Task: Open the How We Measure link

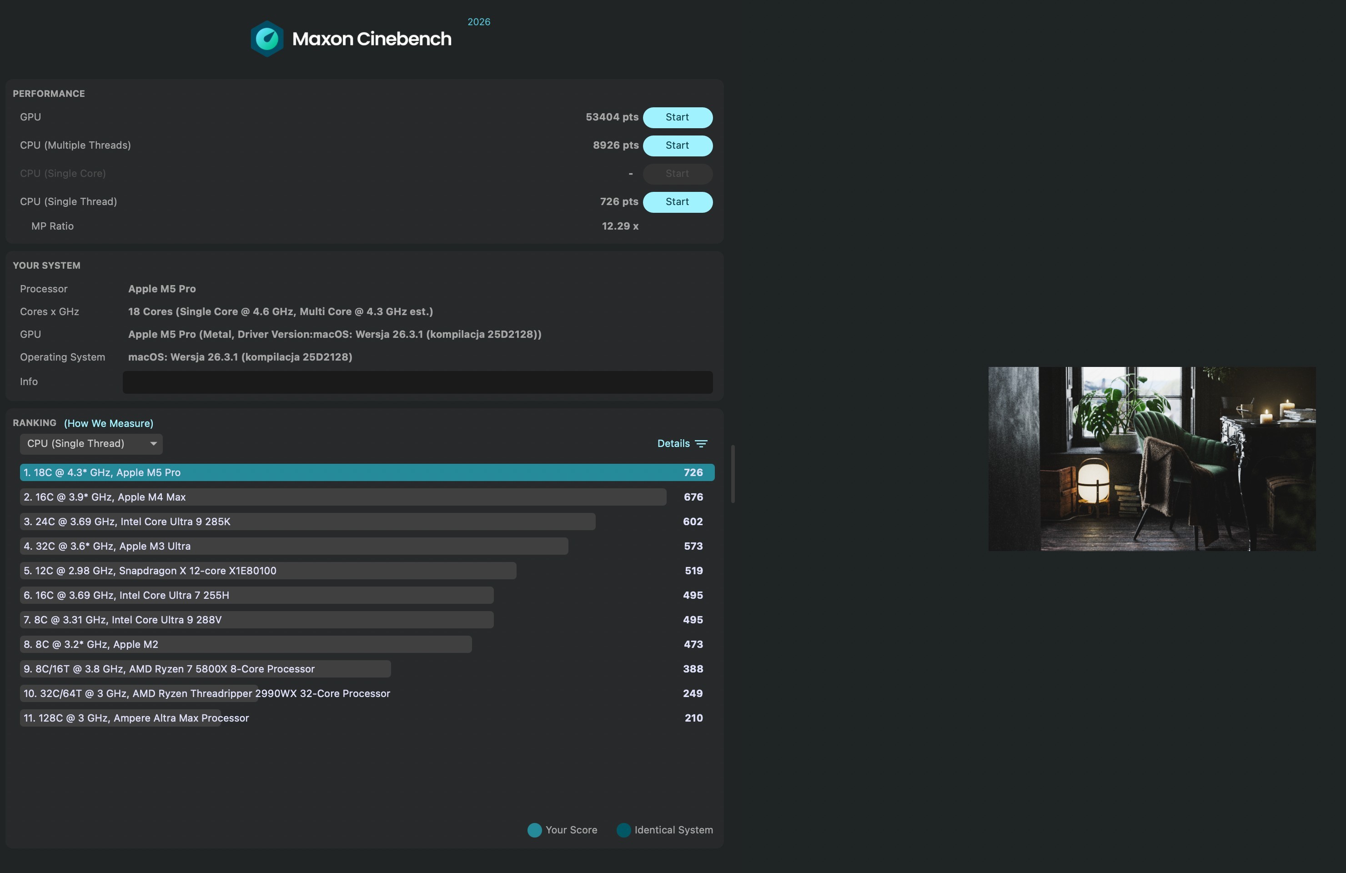Action: [109, 423]
